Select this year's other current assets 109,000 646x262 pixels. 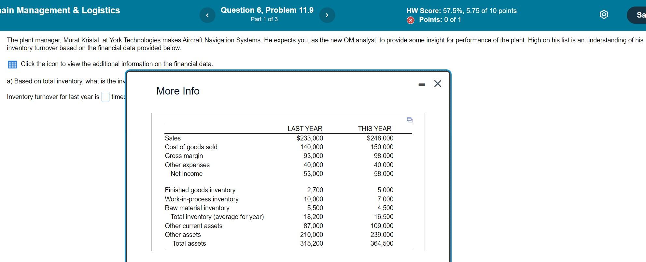click(382, 226)
